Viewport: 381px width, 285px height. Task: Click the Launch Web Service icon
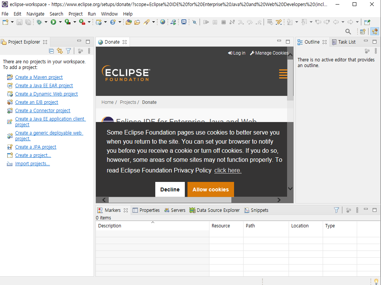tap(173, 22)
